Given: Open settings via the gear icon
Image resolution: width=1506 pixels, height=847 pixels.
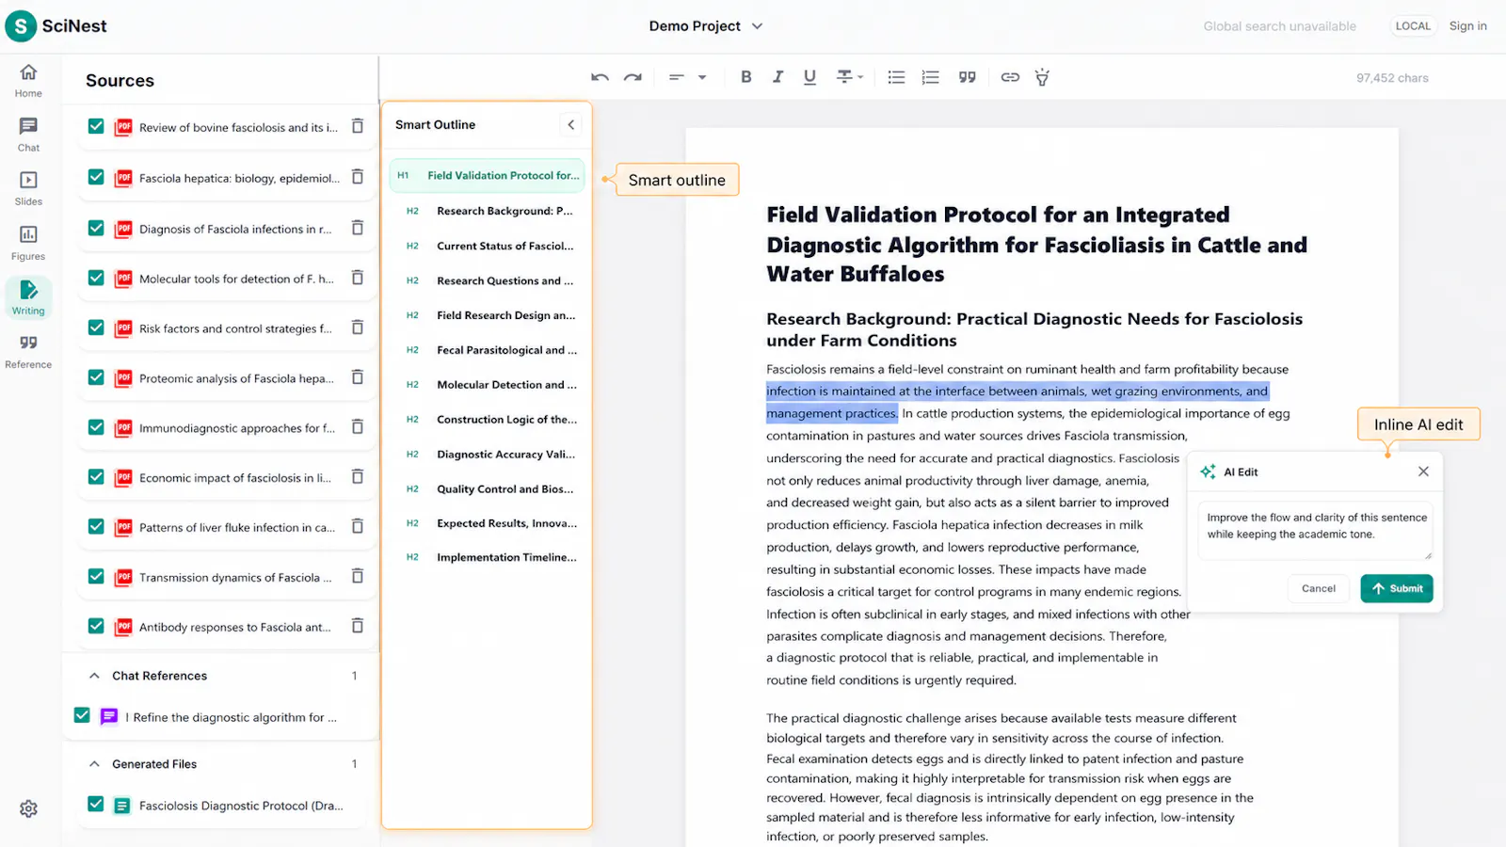Looking at the screenshot, I should pos(28,808).
